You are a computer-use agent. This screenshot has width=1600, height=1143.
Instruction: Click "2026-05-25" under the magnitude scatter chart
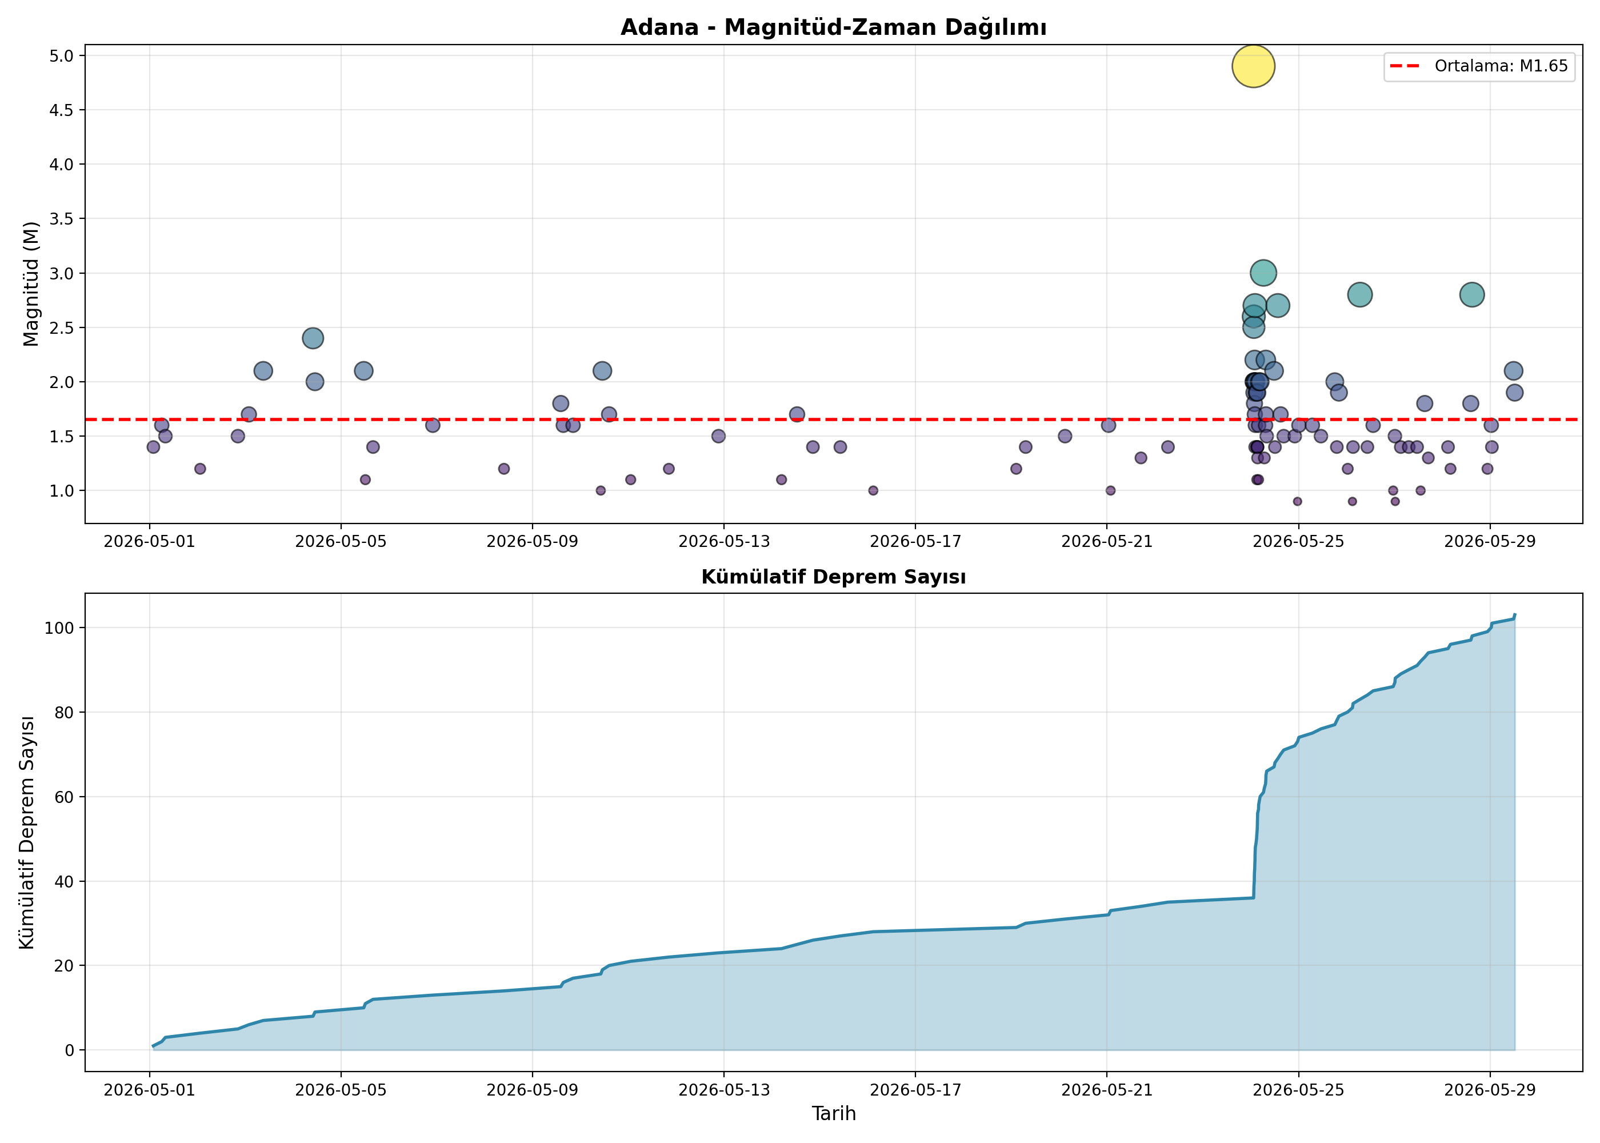(x=1298, y=541)
